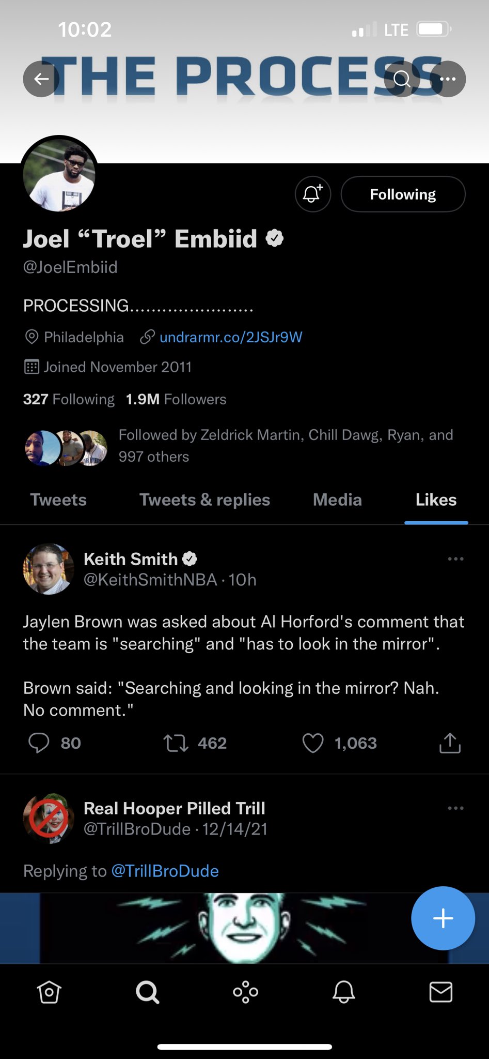The width and height of the screenshot is (489, 1059).
Task: Open the Explore search in bottom navigation
Action: (x=147, y=992)
